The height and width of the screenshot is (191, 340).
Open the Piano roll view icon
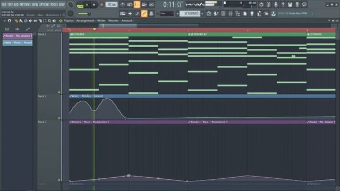click(x=216, y=14)
